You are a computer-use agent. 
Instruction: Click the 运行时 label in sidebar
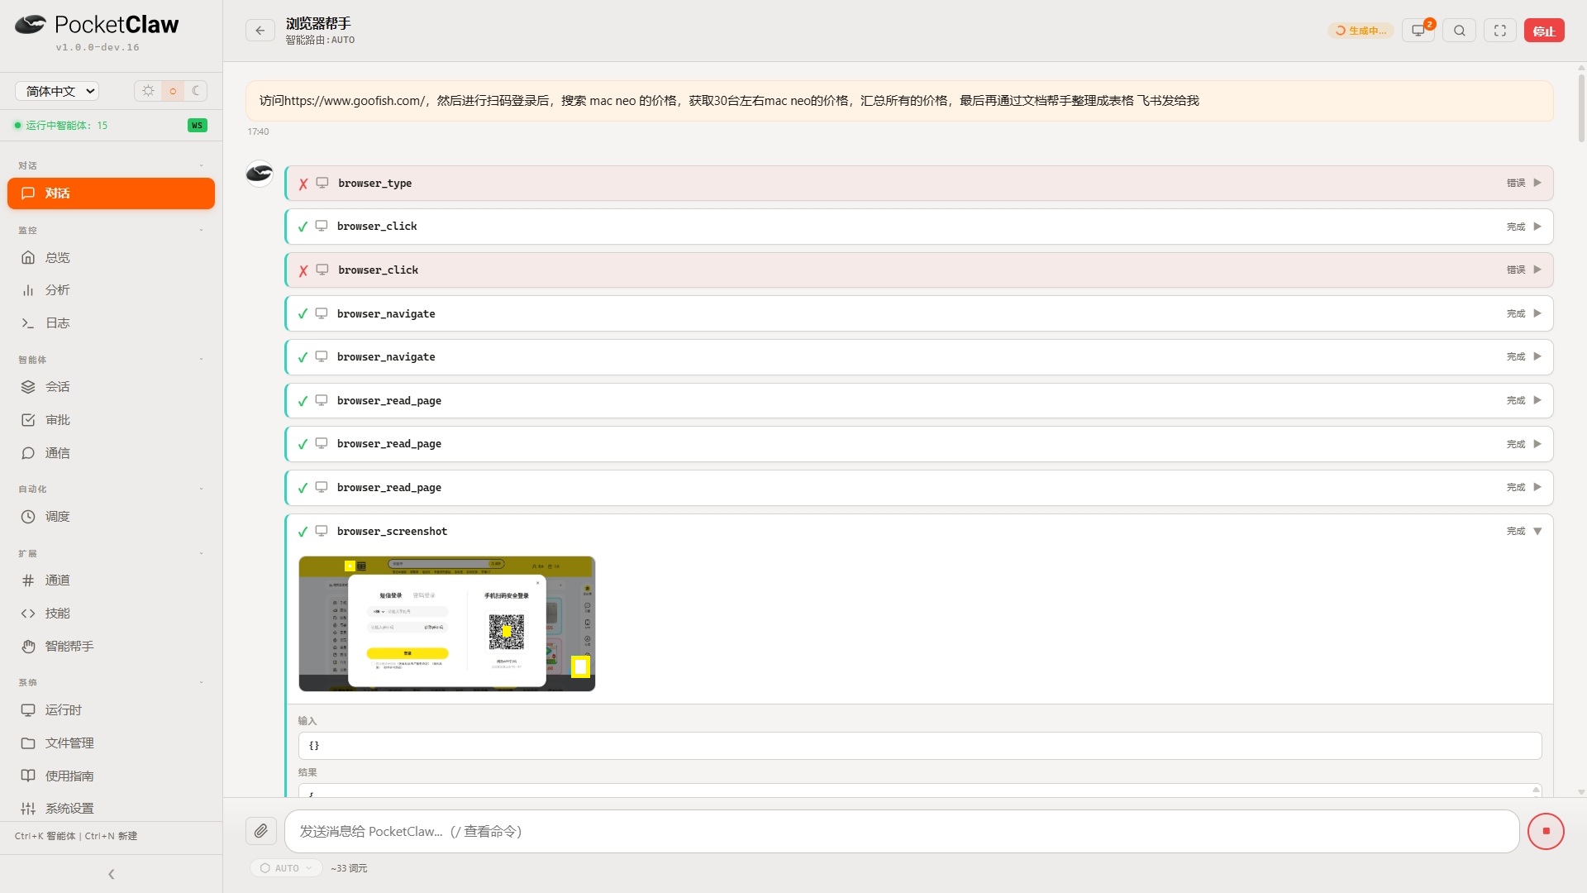pyautogui.click(x=64, y=710)
